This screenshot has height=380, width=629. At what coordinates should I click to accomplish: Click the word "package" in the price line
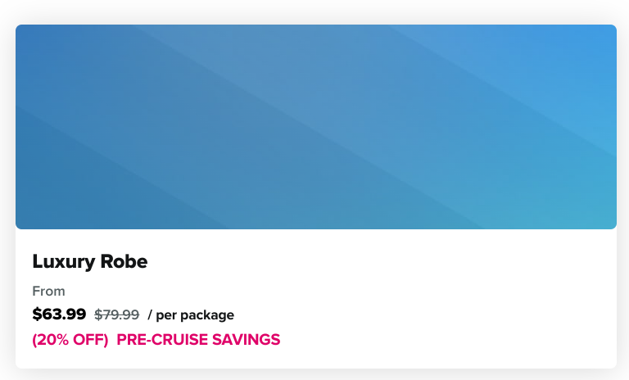(207, 316)
